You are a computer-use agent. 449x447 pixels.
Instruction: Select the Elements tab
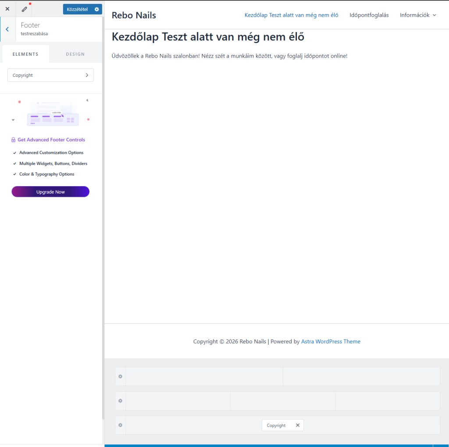coord(25,54)
